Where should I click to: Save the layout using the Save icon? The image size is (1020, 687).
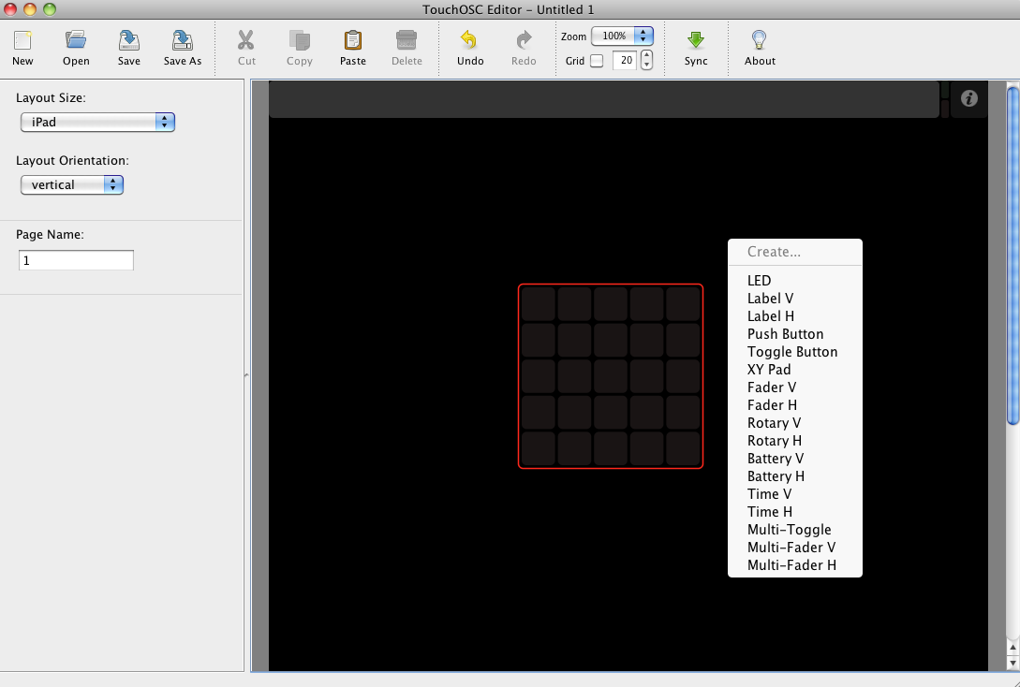click(129, 40)
